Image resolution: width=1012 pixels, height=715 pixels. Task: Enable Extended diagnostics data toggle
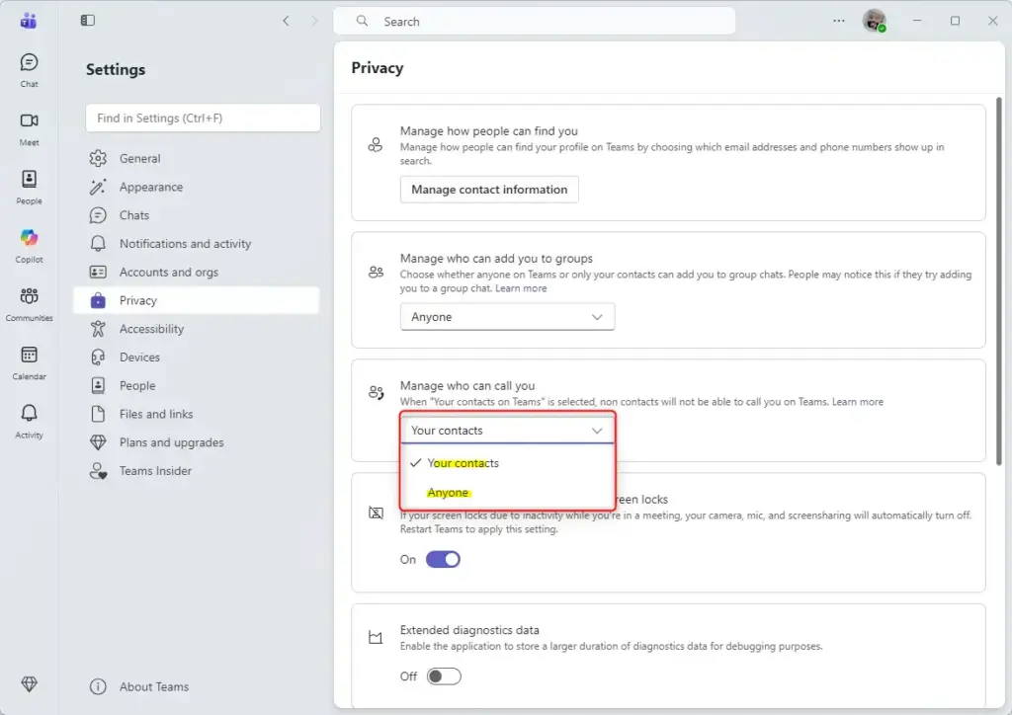pos(444,676)
